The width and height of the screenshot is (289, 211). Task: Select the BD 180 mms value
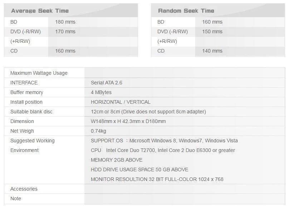[x=65, y=22]
